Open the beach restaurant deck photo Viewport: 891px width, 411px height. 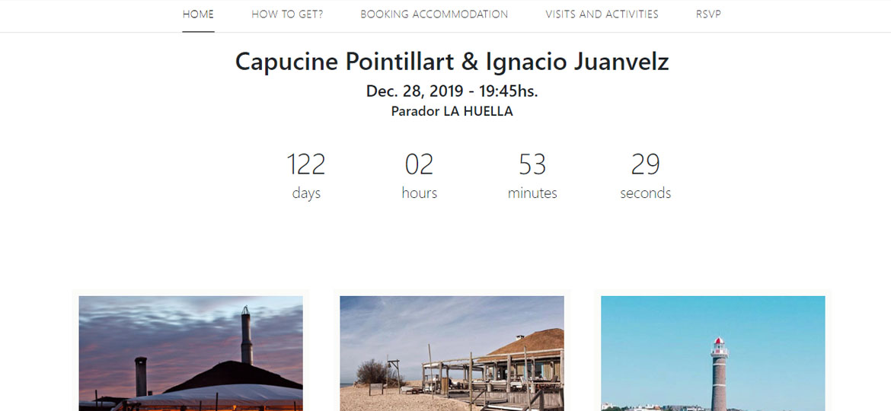point(452,353)
